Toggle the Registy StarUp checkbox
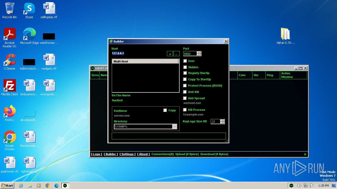This screenshot has height=189, width=337. coord(185,73)
